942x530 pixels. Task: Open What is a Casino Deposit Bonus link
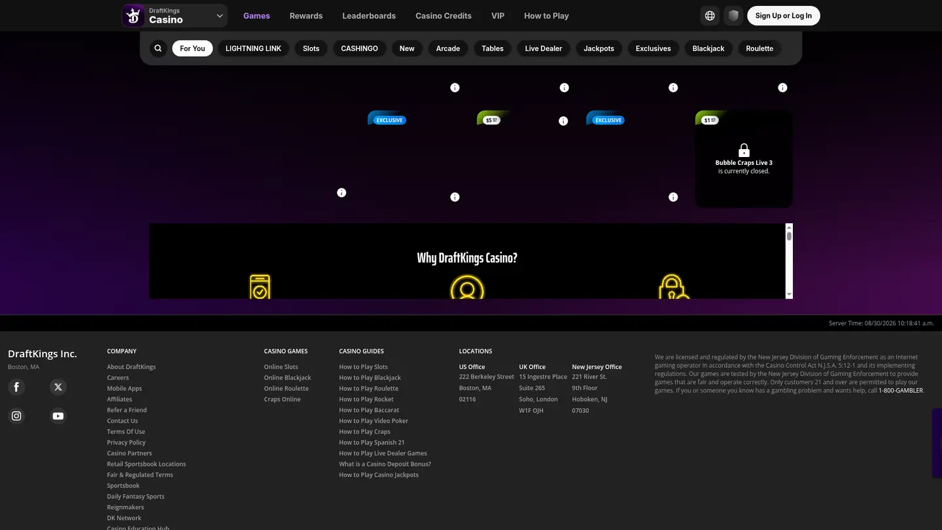point(385,464)
